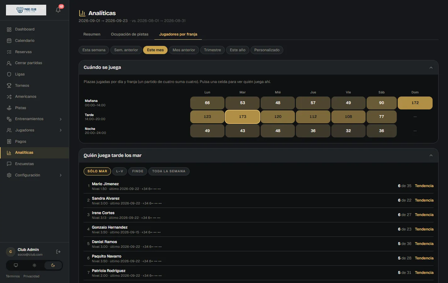Select Sem. anterior range
The width and height of the screenshot is (448, 283).
click(x=126, y=50)
